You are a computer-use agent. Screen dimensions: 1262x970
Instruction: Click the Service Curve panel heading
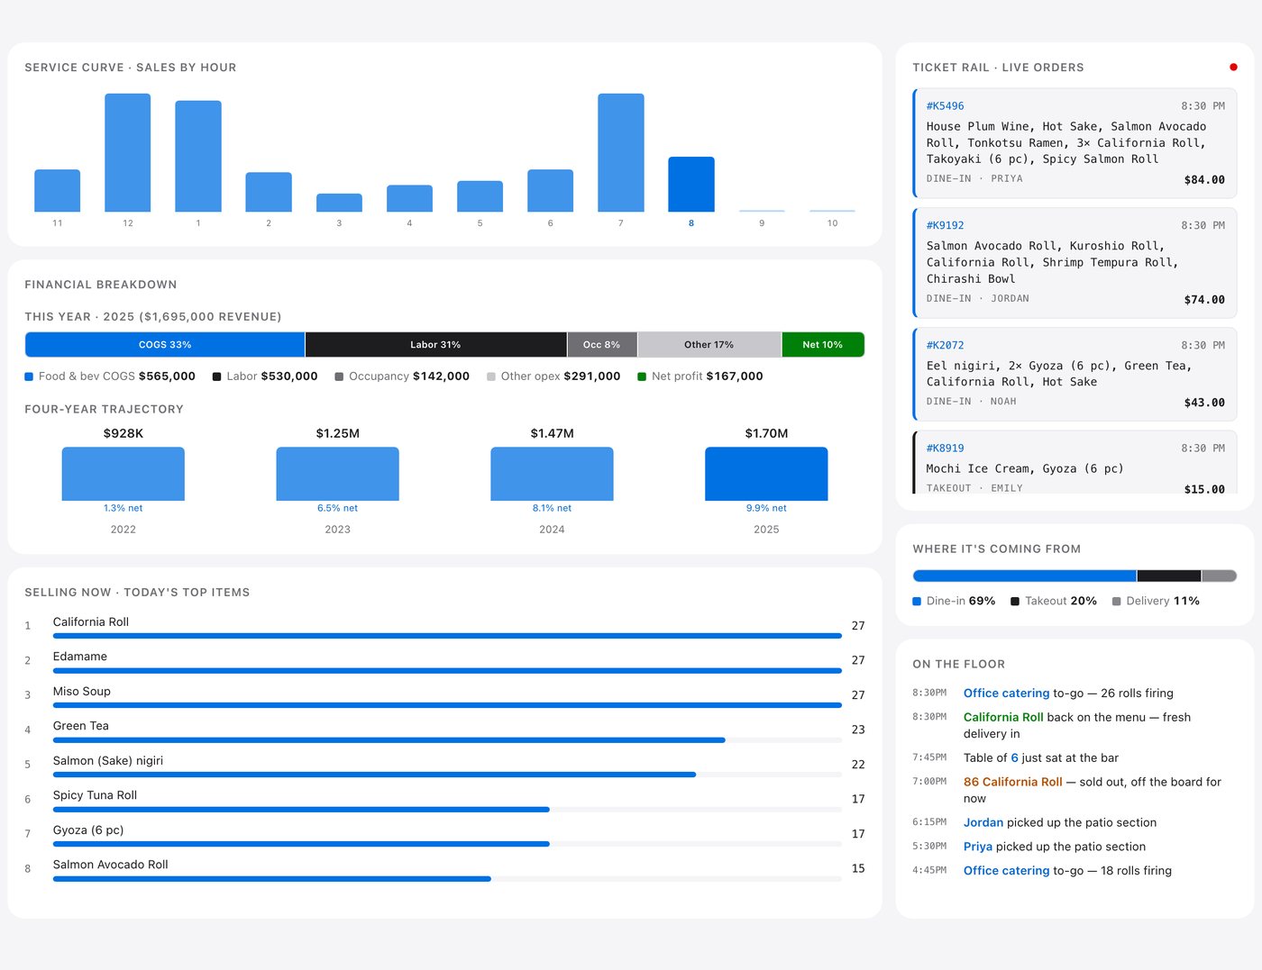tap(131, 68)
